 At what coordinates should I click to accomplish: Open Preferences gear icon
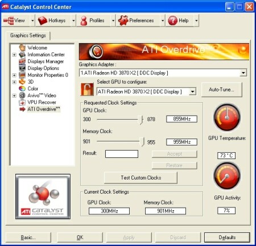point(123,20)
